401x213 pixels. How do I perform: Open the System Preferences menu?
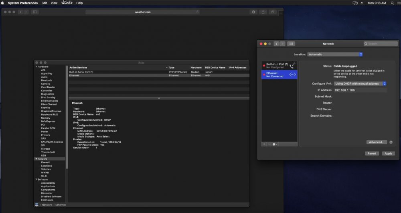coord(23,3)
